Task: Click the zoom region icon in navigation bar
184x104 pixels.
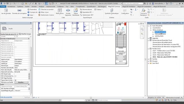Action: pyautogui.click(x=142, y=34)
